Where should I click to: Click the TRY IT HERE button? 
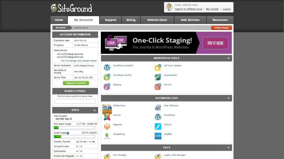pyautogui.click(x=215, y=43)
